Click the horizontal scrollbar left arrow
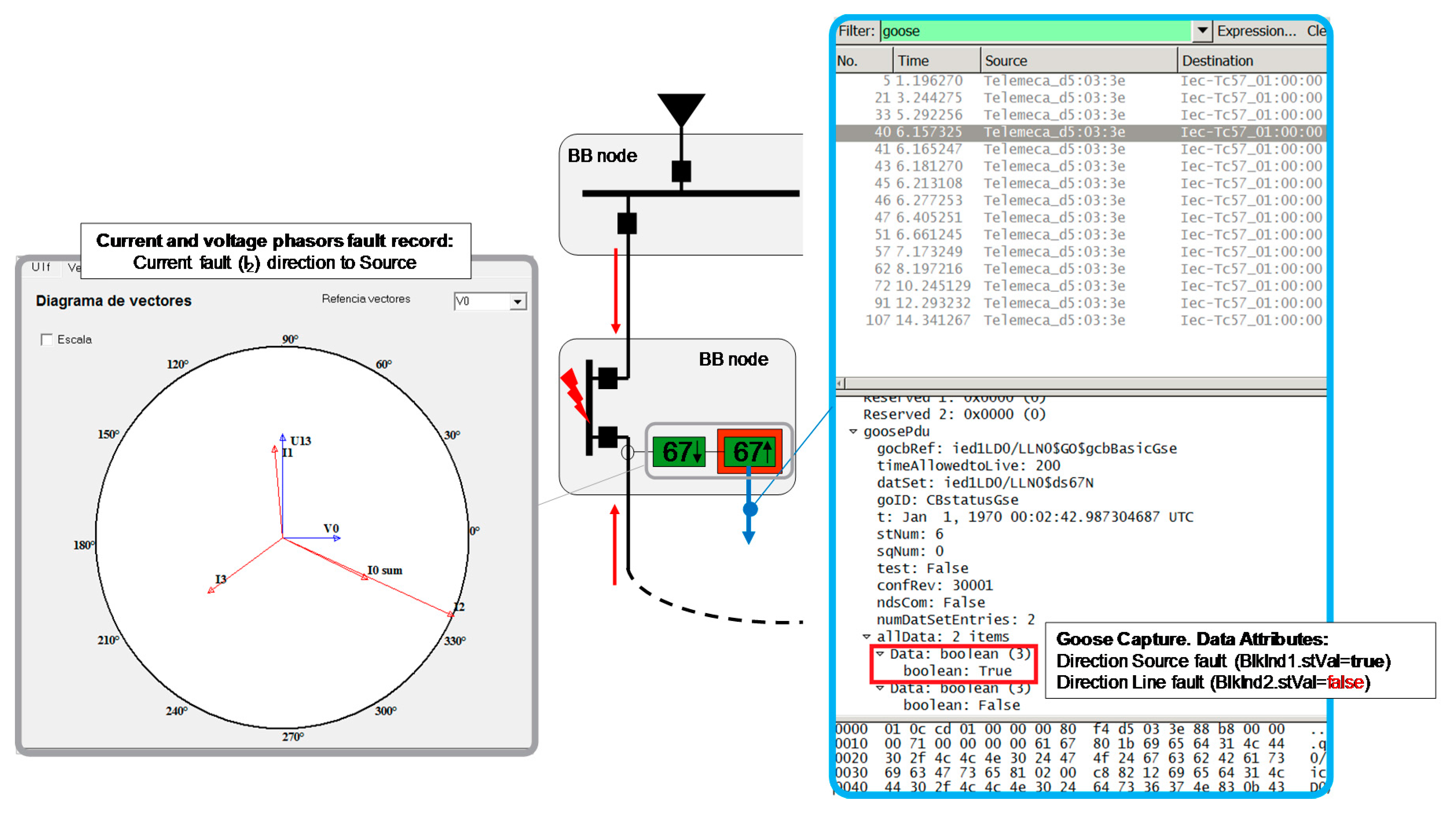The width and height of the screenshot is (1447, 813). coord(840,384)
